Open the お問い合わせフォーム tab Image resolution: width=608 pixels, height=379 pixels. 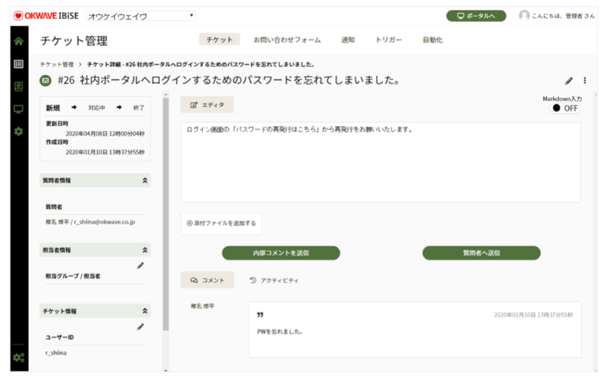coord(287,40)
